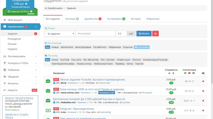
Task: Sort cost descending with down arrow
Action: pyautogui.click(x=169, y=73)
